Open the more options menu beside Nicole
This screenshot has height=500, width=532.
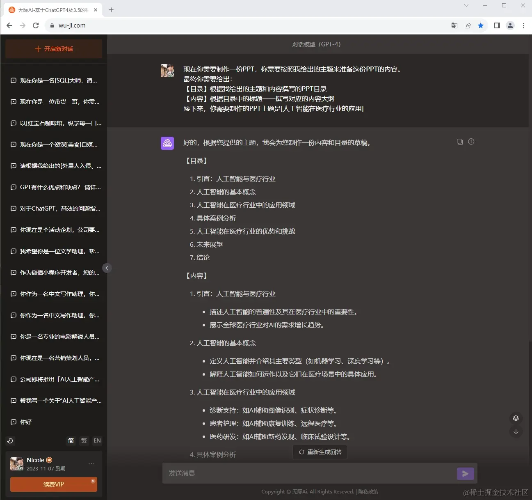coord(91,464)
